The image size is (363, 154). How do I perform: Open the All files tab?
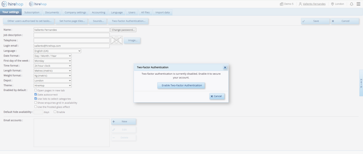pyautogui.click(x=145, y=12)
